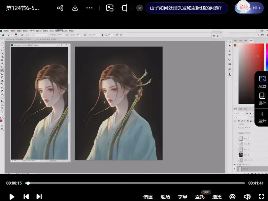Screen dimensions: 268x201
Task: Open the more options ellipsis icon
Action: tap(89, 8)
